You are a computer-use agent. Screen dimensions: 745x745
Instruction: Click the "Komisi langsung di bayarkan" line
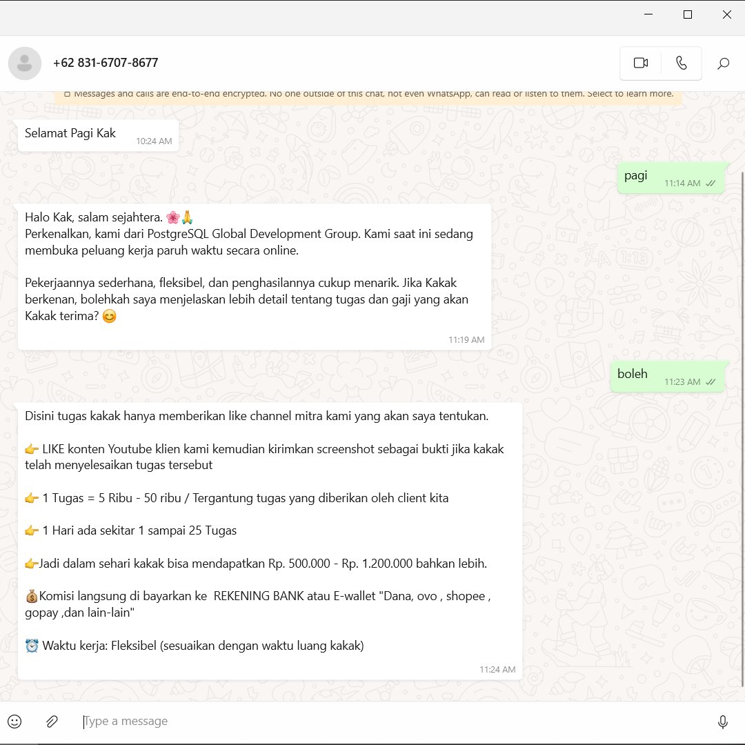258,604
